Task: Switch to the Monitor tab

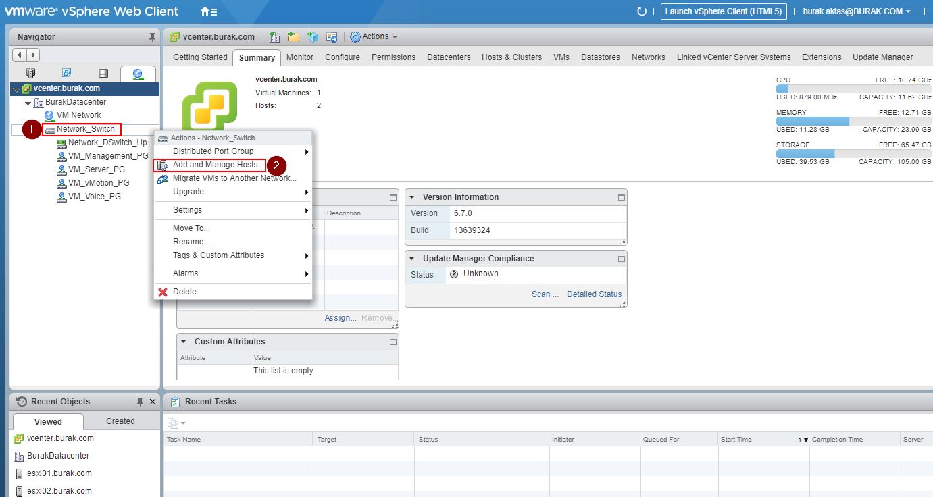Action: 300,57
